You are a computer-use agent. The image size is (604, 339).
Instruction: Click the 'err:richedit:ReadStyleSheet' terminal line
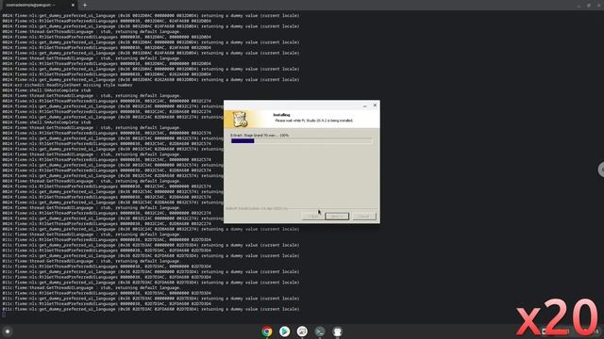tap(68, 85)
